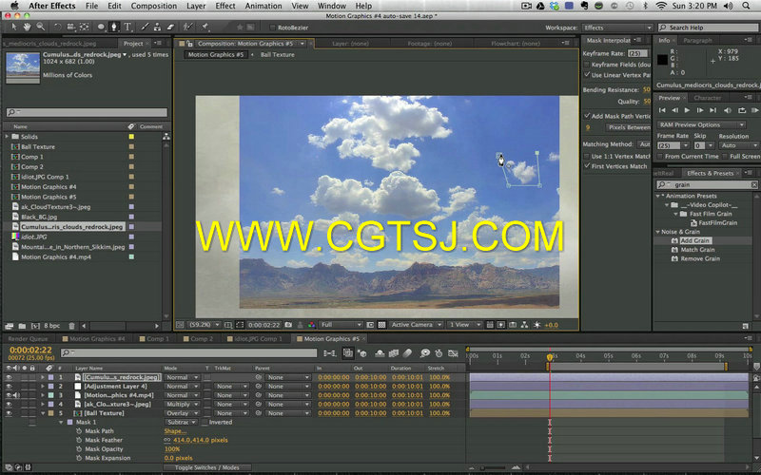Select the Match Grain effect
Image resolution: width=761 pixels, height=475 pixels.
697,250
